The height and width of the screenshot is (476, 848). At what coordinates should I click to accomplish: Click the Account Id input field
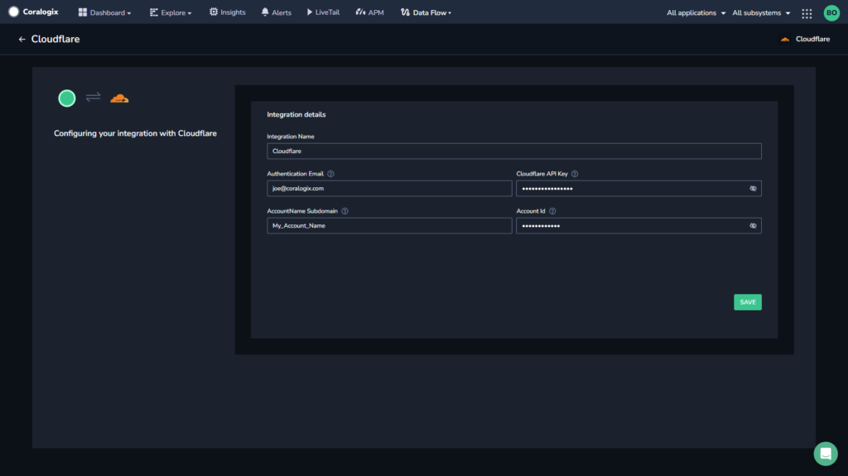[638, 225]
